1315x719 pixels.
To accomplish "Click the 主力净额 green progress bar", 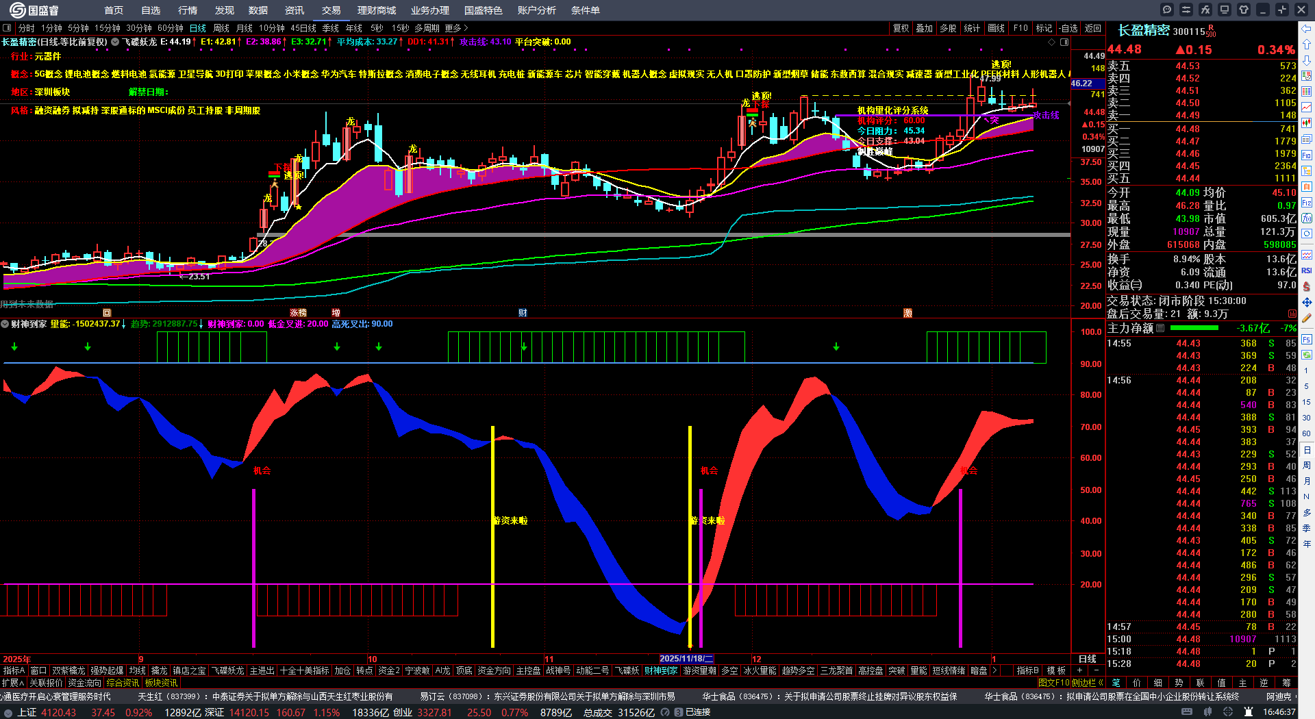I will [1194, 328].
